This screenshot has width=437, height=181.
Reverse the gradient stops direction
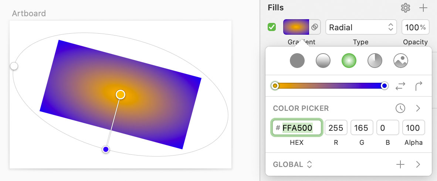[x=400, y=86]
